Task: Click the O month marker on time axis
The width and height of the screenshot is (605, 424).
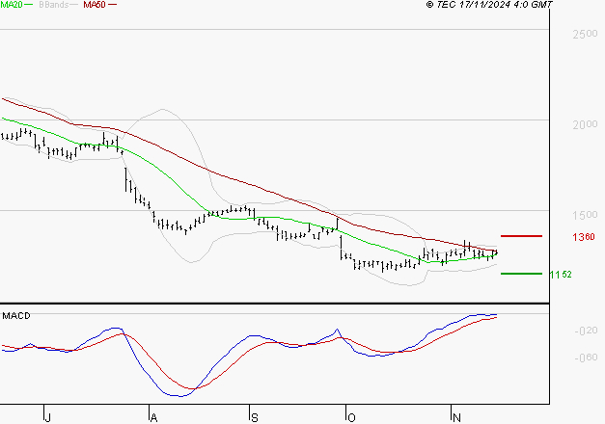Action: pos(351,418)
